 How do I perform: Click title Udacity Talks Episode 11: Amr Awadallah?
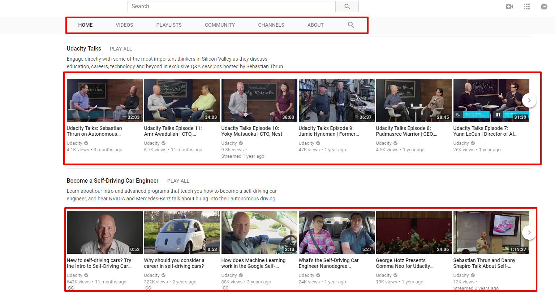(173, 131)
